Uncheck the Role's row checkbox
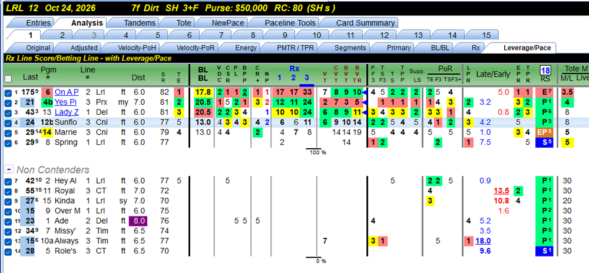This screenshot has width=589, height=273. (8, 250)
